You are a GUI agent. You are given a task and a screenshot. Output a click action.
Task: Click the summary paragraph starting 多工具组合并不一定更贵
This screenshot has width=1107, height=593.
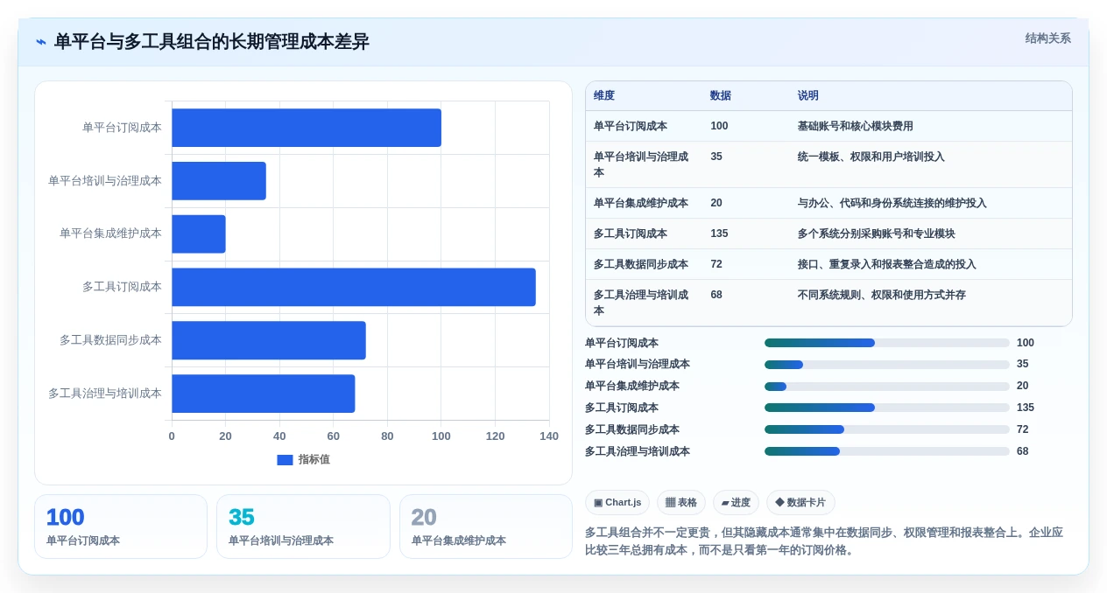[x=824, y=541]
